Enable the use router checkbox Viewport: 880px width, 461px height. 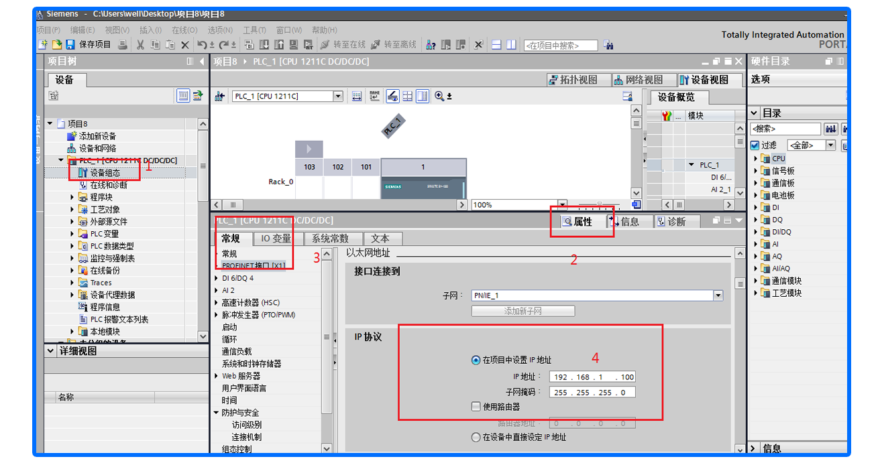coord(476,407)
